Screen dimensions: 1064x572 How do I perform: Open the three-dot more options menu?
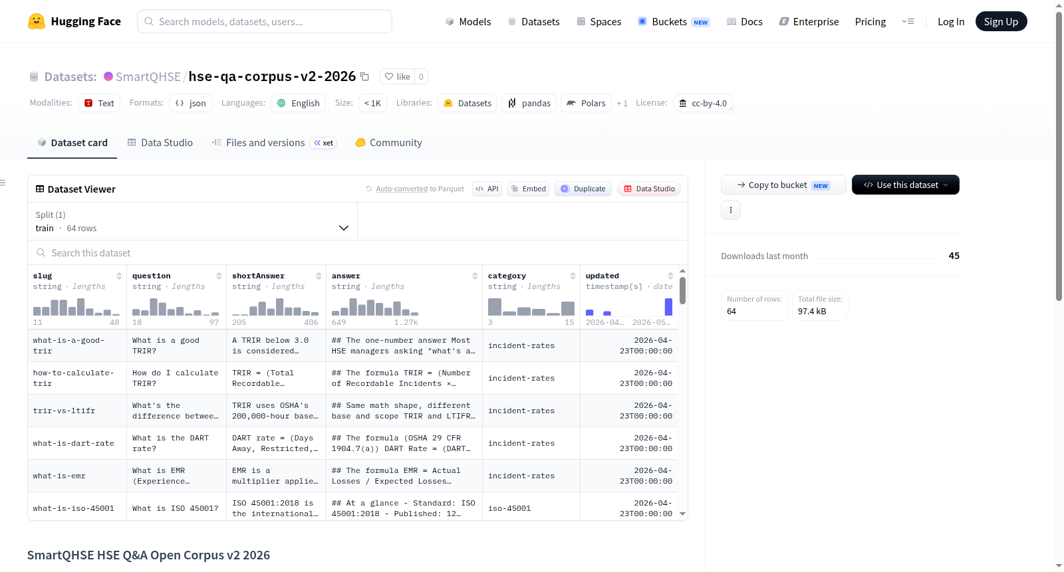(x=731, y=210)
